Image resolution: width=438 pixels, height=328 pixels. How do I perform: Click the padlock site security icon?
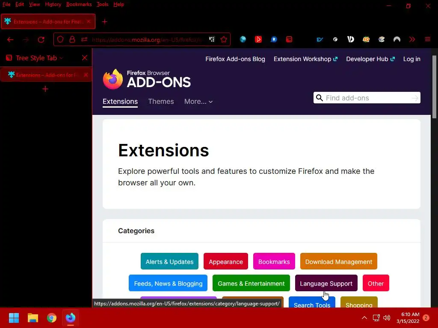72,39
